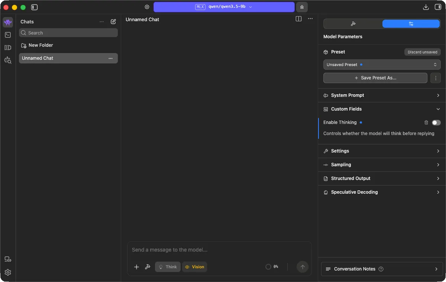Delete the Enable Thinking custom field
Image resolution: width=446 pixels, height=282 pixels.
(x=426, y=122)
